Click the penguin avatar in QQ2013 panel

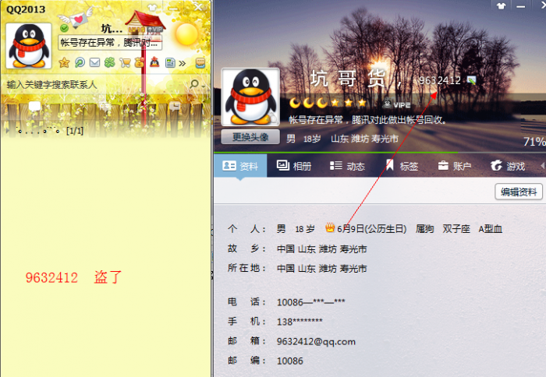[29, 46]
